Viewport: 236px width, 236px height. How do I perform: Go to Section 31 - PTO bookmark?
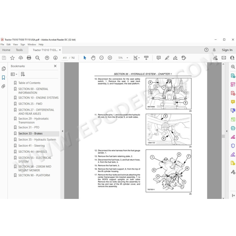pyautogui.click(x=29, y=127)
